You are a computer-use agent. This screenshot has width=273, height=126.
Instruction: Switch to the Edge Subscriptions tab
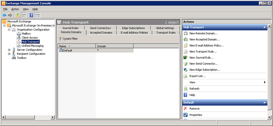coord(133,28)
